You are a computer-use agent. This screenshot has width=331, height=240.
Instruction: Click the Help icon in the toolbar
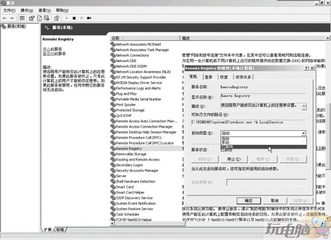[57, 19]
